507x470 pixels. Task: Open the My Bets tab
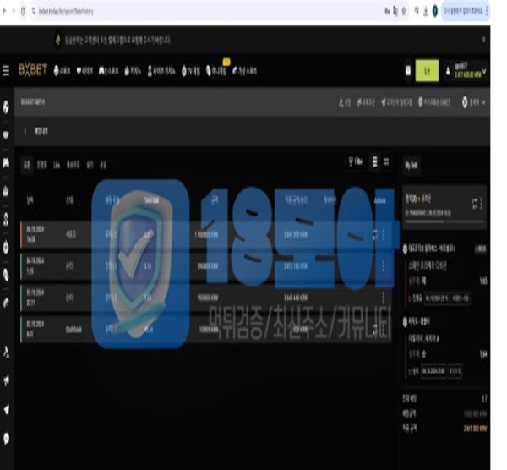click(412, 166)
